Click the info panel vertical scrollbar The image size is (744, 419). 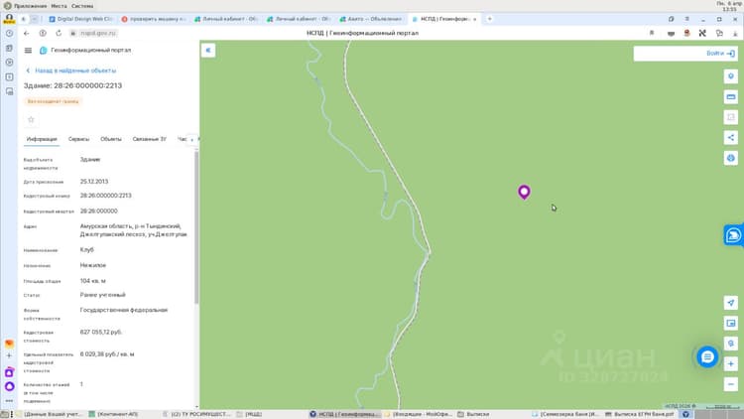[x=196, y=228]
